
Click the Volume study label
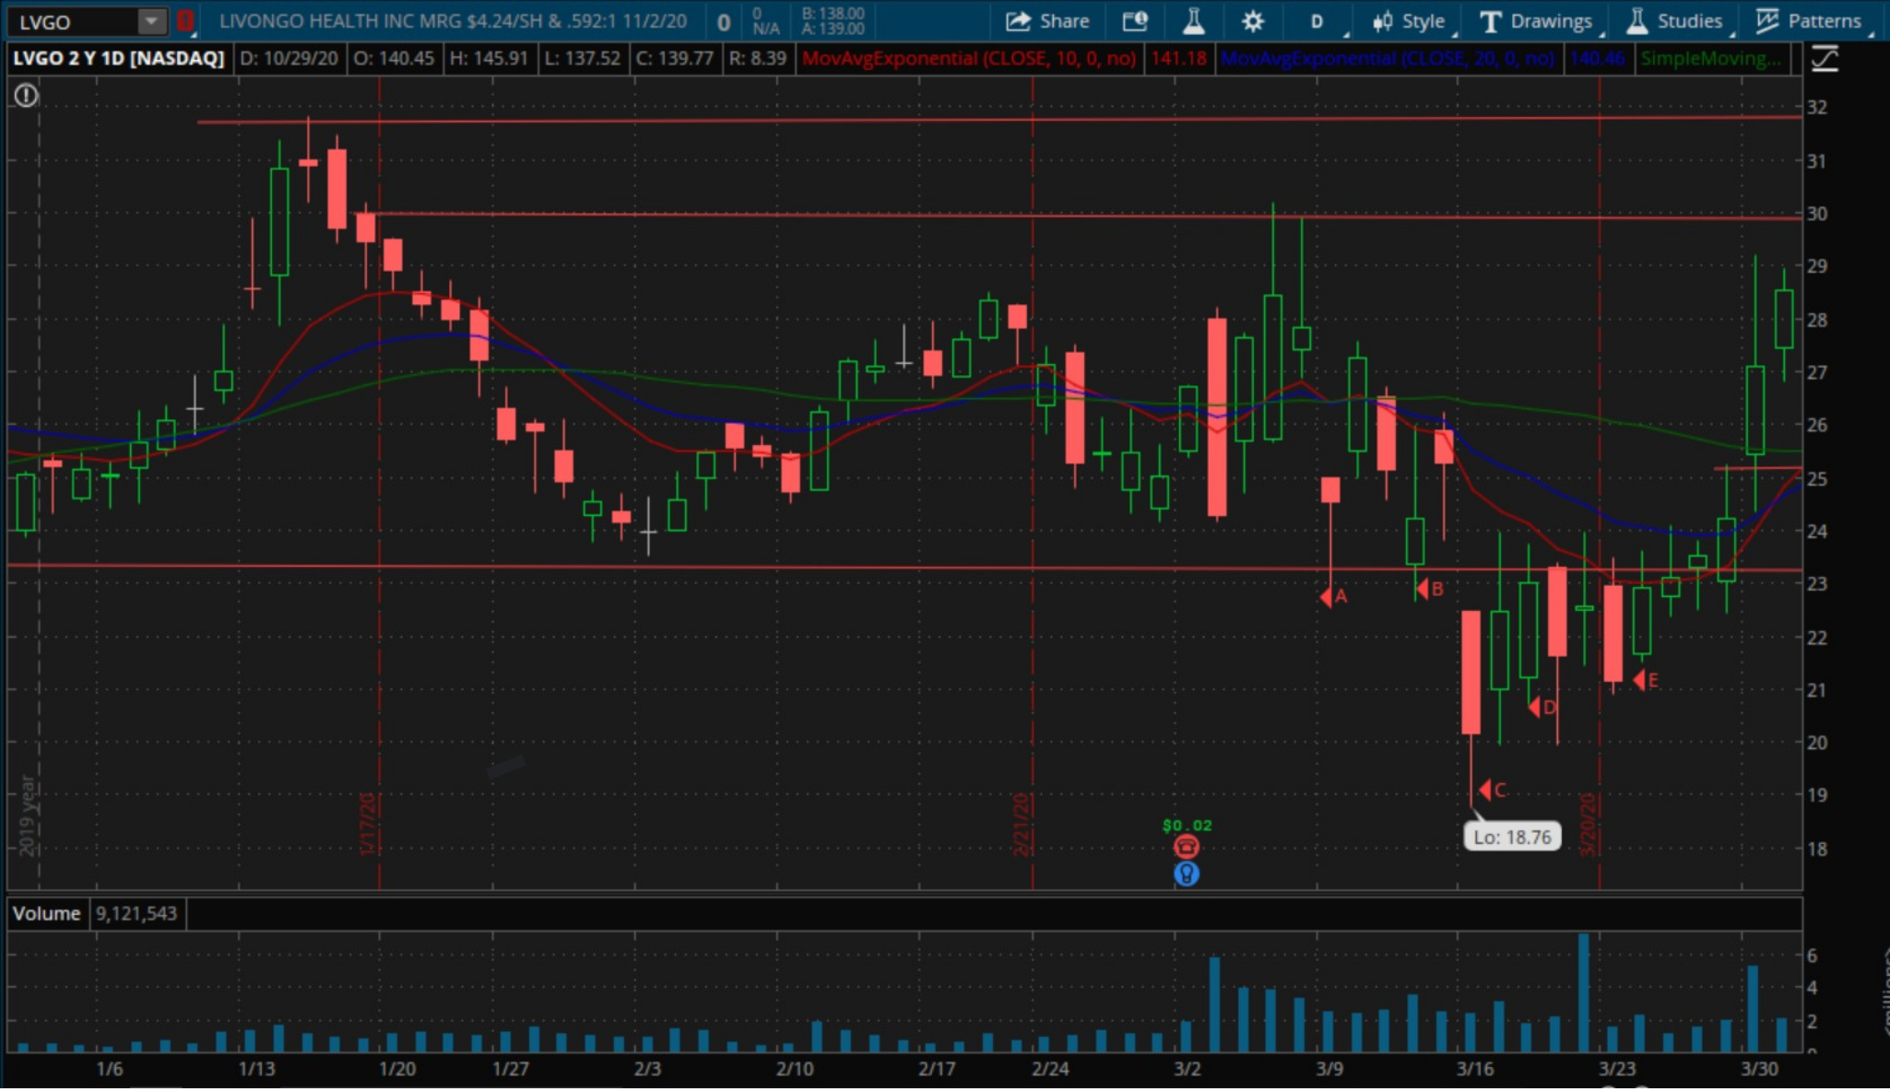tap(46, 914)
